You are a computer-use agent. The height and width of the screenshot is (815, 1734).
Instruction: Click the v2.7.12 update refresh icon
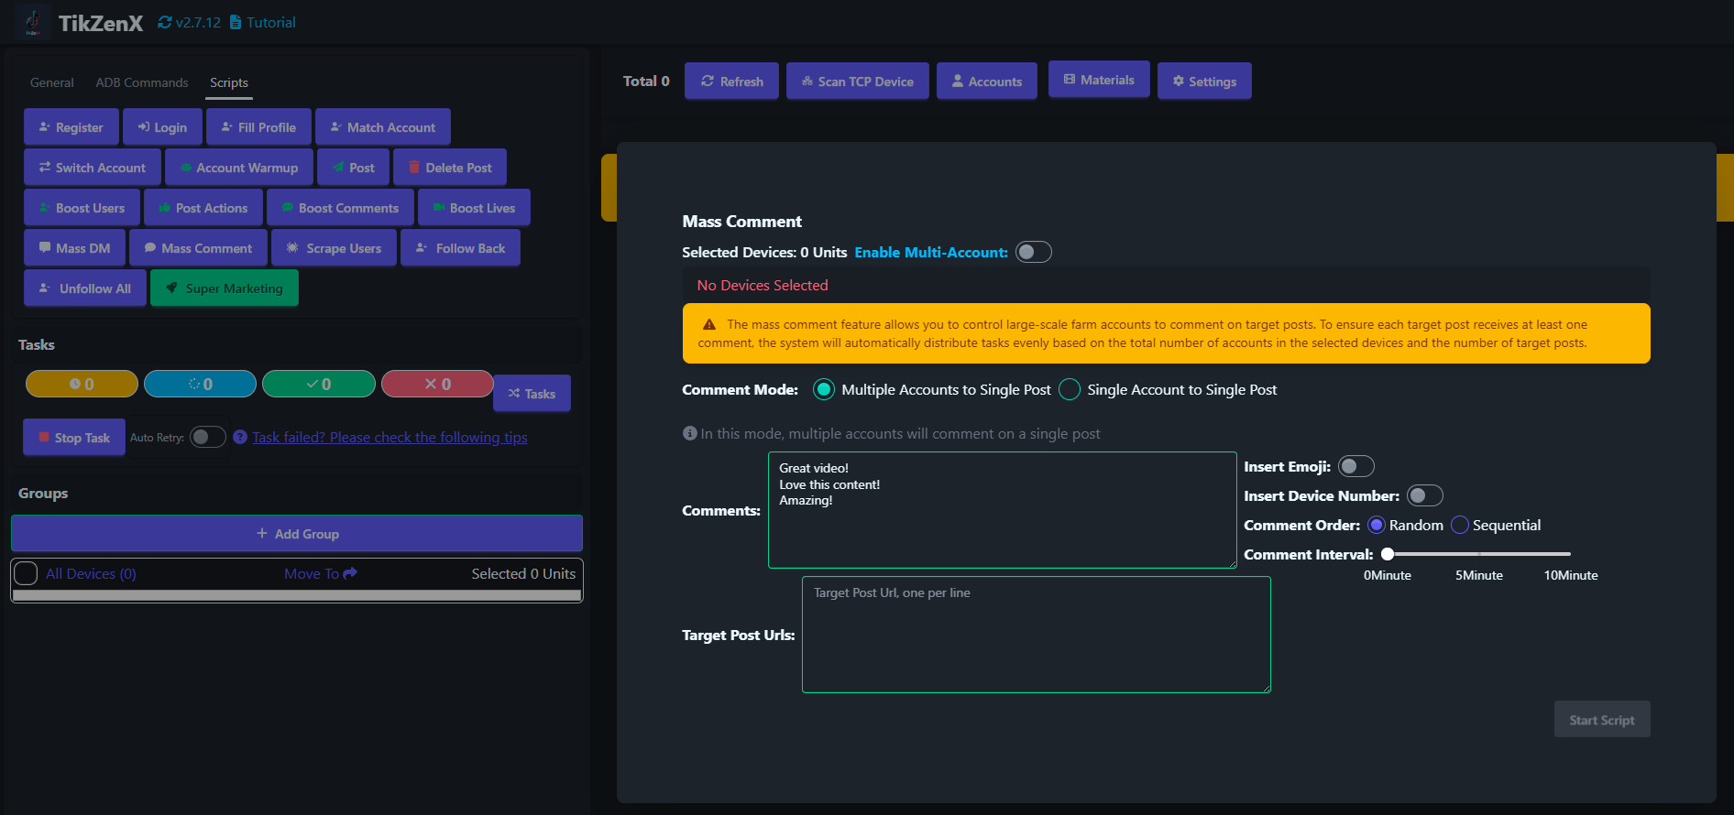point(165,22)
